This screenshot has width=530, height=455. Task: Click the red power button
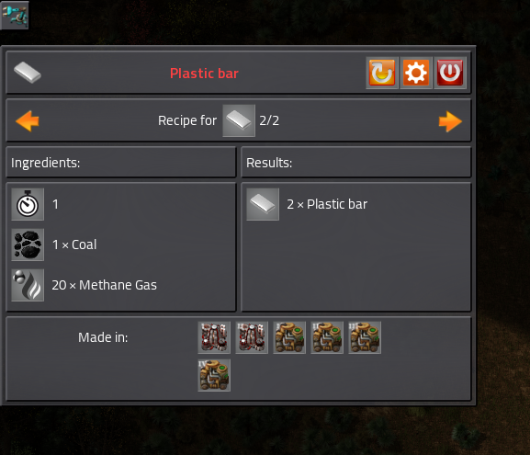click(450, 73)
